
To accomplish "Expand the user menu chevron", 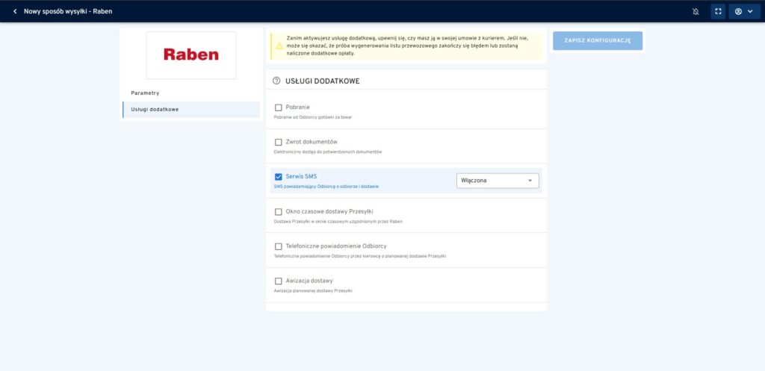I will (x=750, y=11).
